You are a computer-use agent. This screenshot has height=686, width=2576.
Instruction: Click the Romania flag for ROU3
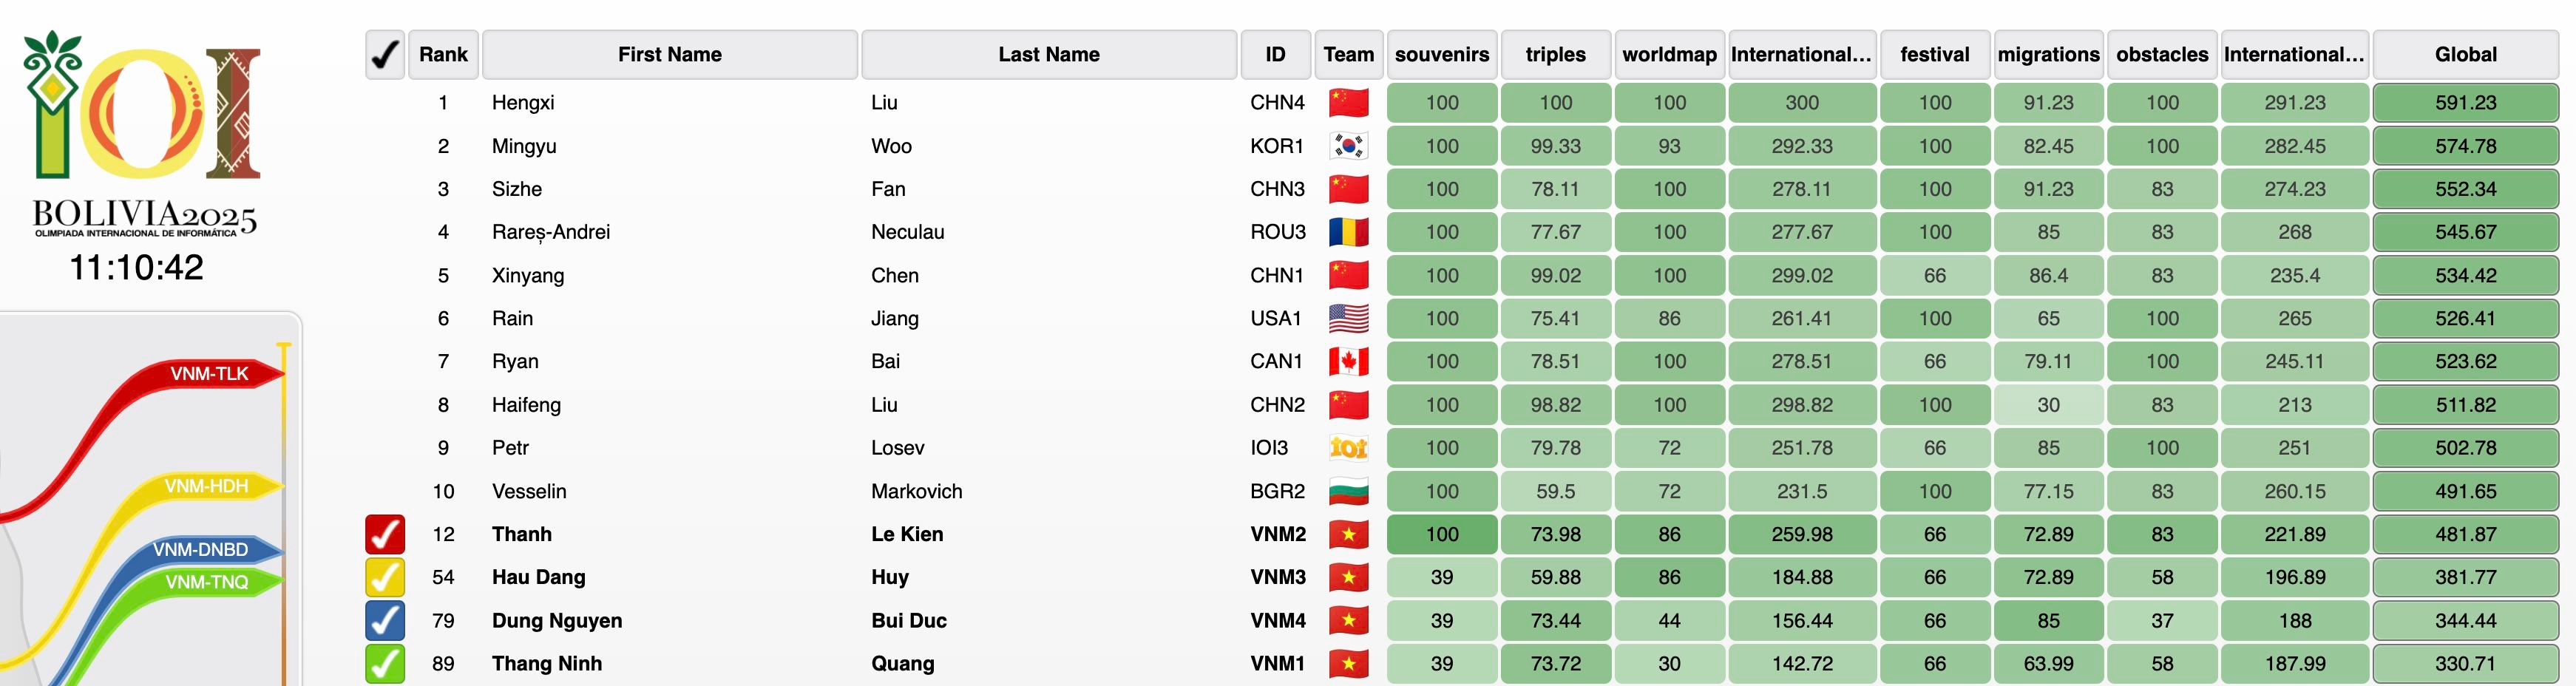(1348, 232)
